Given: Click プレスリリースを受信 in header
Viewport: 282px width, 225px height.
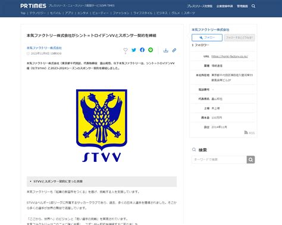Looking at the screenshot, I should click(x=199, y=6).
